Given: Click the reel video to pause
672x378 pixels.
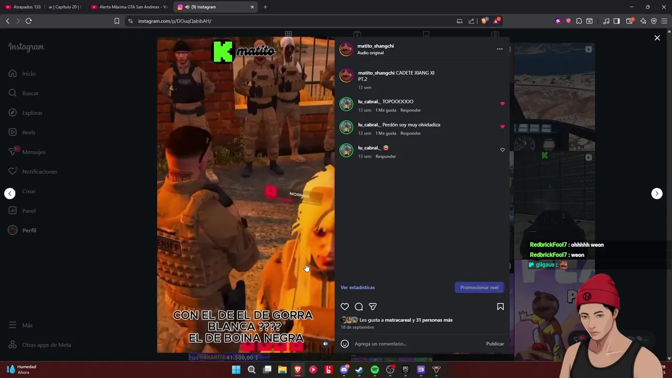Looking at the screenshot, I should pos(246,195).
